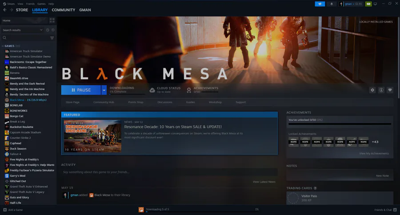Image resolution: width=400 pixels, height=215 pixels.
Task: Open the Guides link
Action: tap(190, 102)
